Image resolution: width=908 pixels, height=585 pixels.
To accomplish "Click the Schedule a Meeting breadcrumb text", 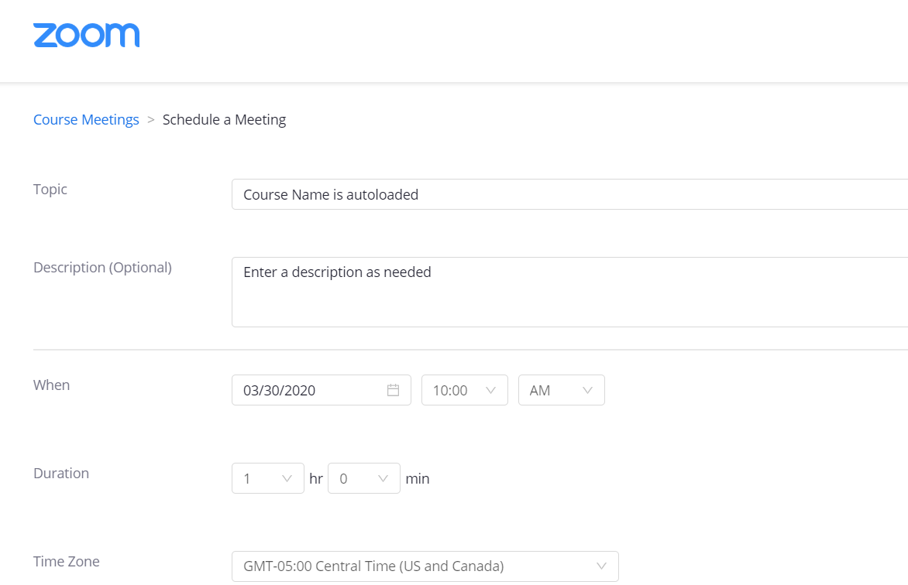I will (x=224, y=119).
